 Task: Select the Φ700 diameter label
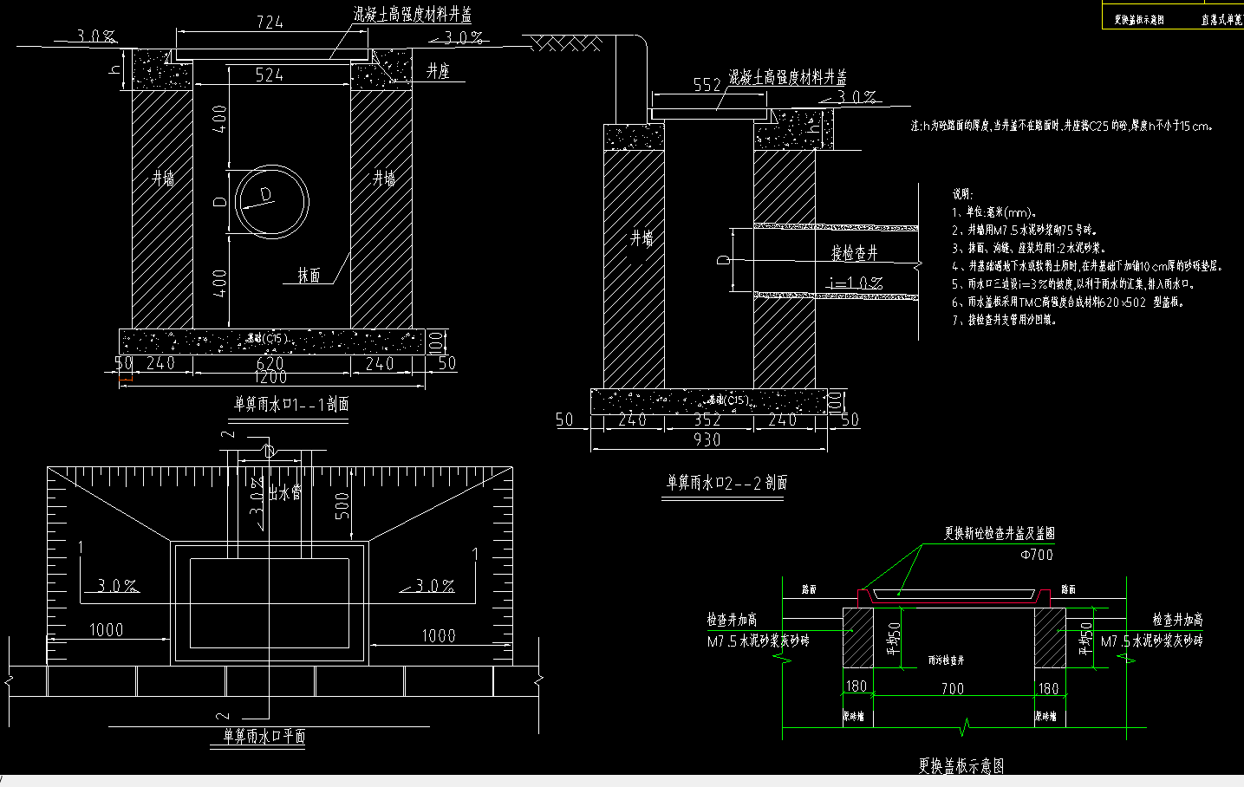click(x=1037, y=555)
